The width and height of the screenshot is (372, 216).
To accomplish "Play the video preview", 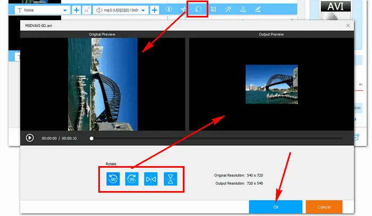I will (x=30, y=138).
